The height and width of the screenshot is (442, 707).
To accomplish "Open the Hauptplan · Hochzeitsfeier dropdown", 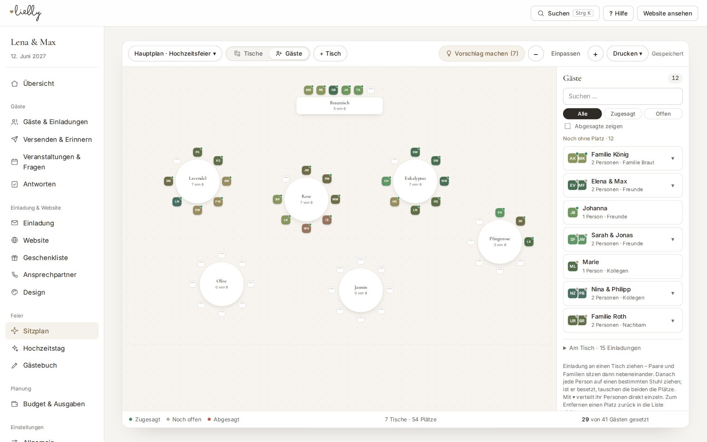I will 175,53.
